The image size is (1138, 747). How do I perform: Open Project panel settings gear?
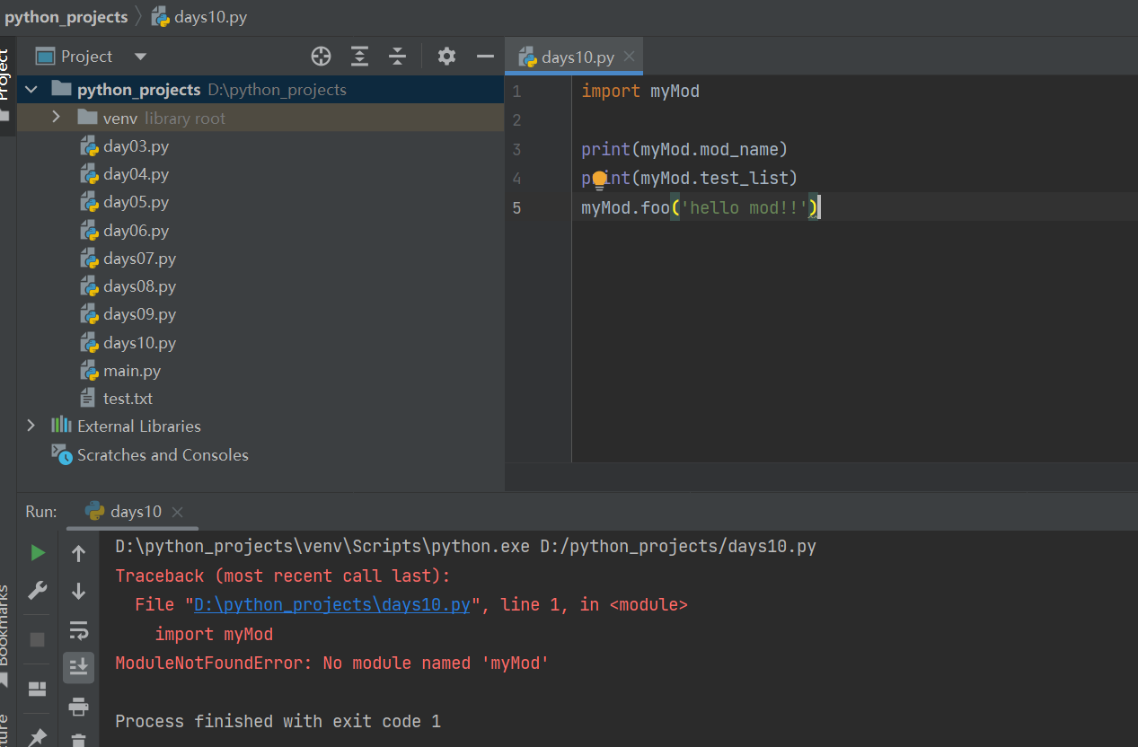pos(446,57)
